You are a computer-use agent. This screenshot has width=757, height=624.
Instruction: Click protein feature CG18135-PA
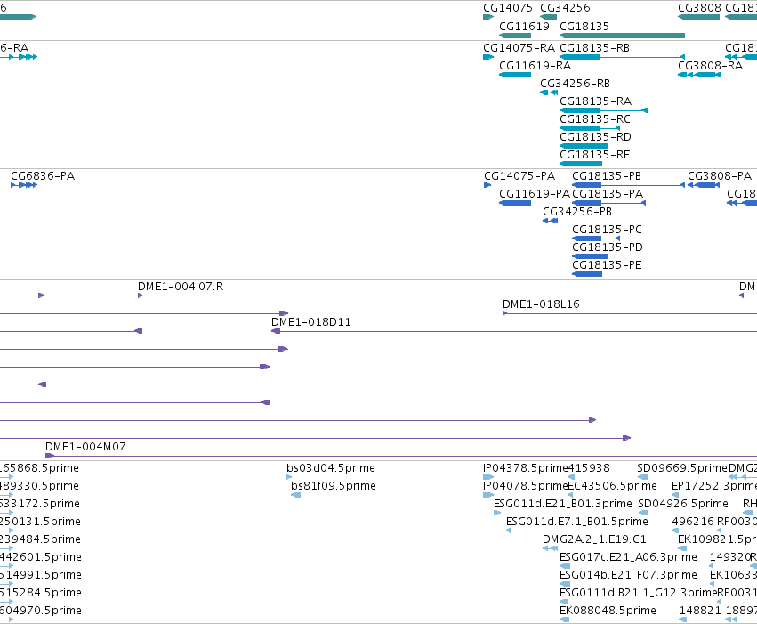coord(608,203)
